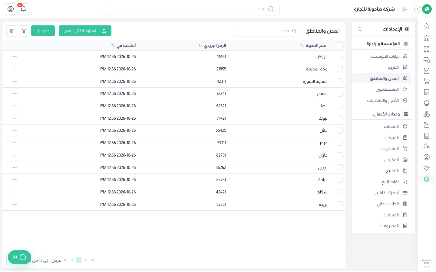The height and width of the screenshot is (272, 436).
Task: Select the checkbox for تبوك row
Action: click(340, 118)
